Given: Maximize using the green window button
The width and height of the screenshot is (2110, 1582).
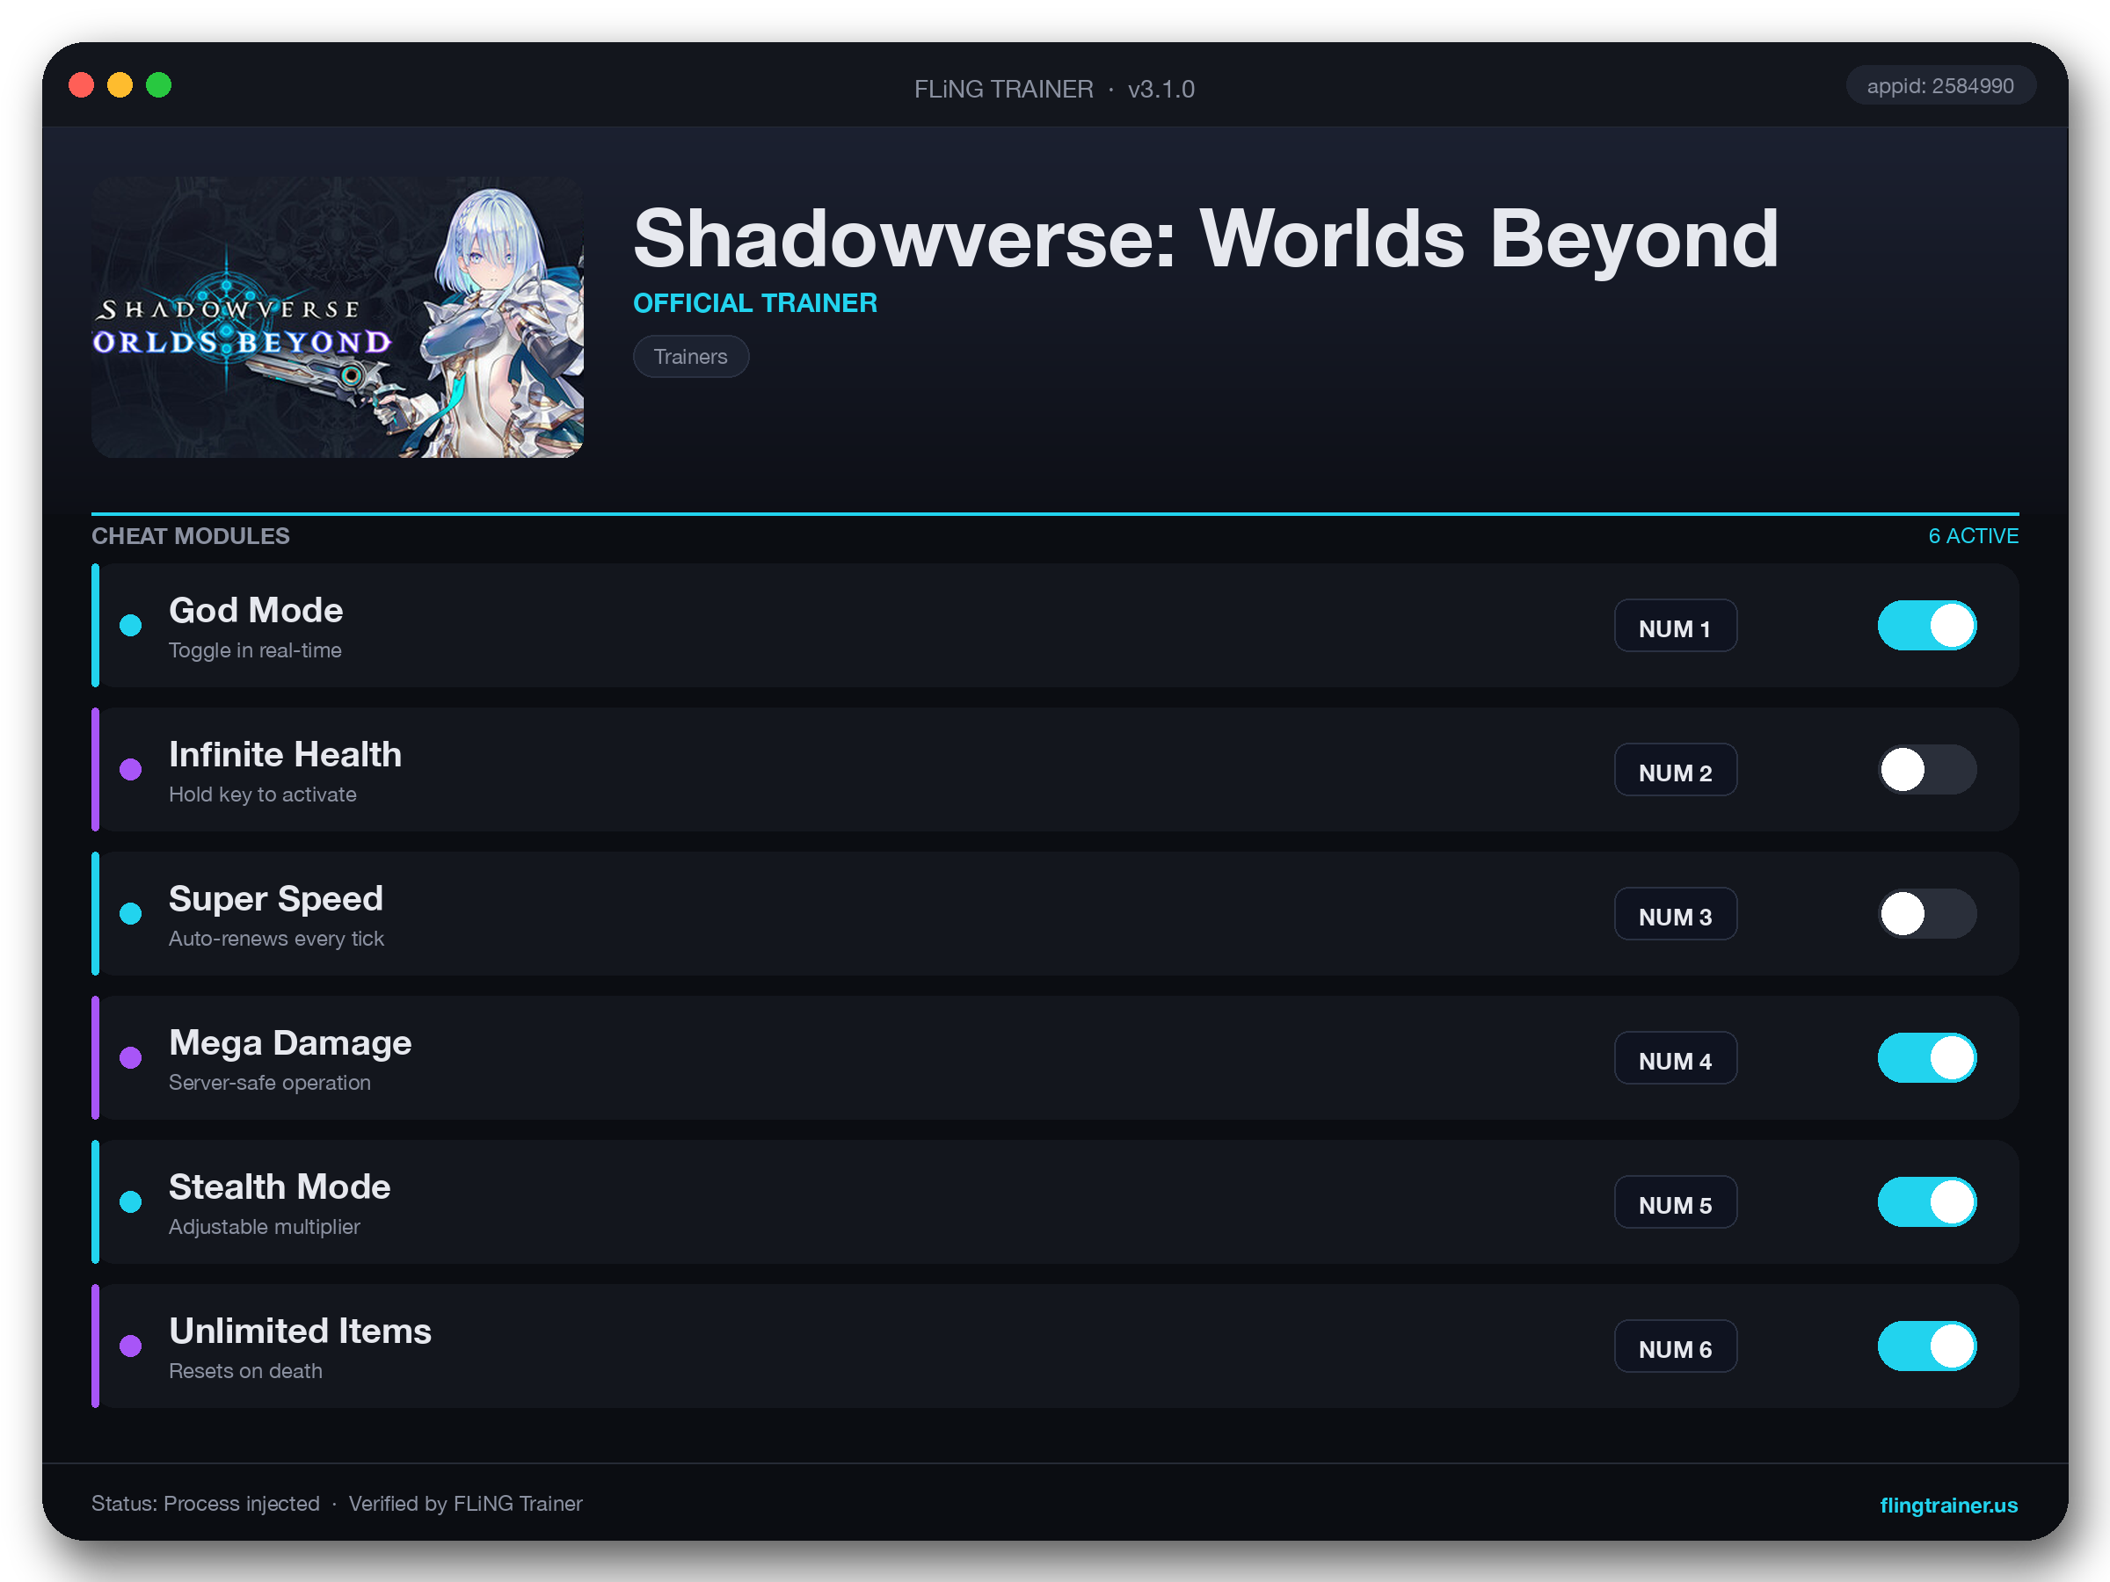Looking at the screenshot, I should pos(158,85).
